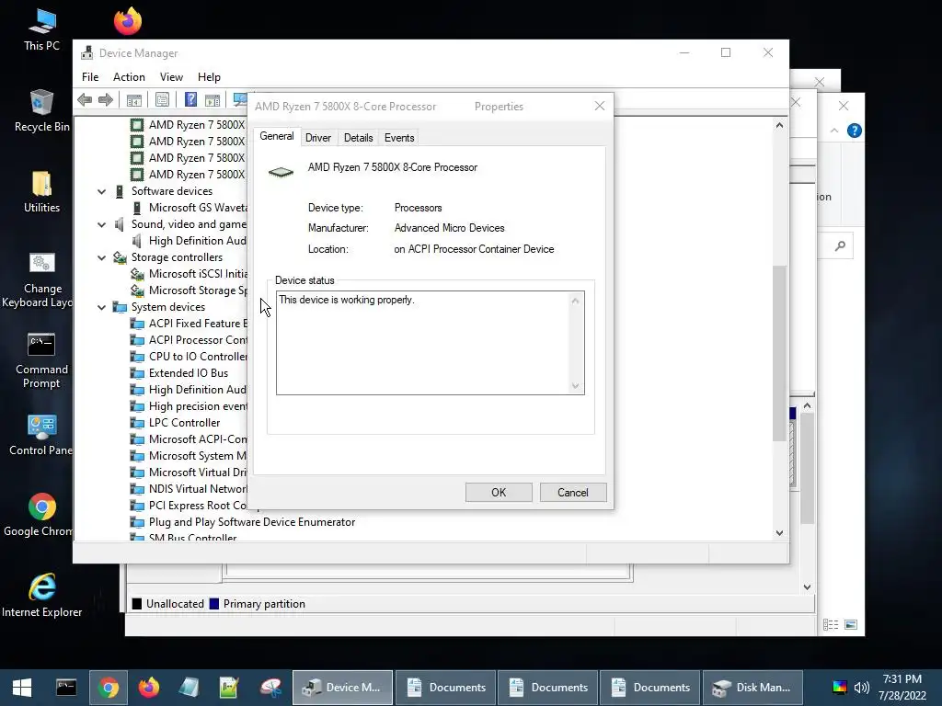Click the Back arrow in Device Manager toolbar
The height and width of the screenshot is (706, 942).
pyautogui.click(x=85, y=99)
